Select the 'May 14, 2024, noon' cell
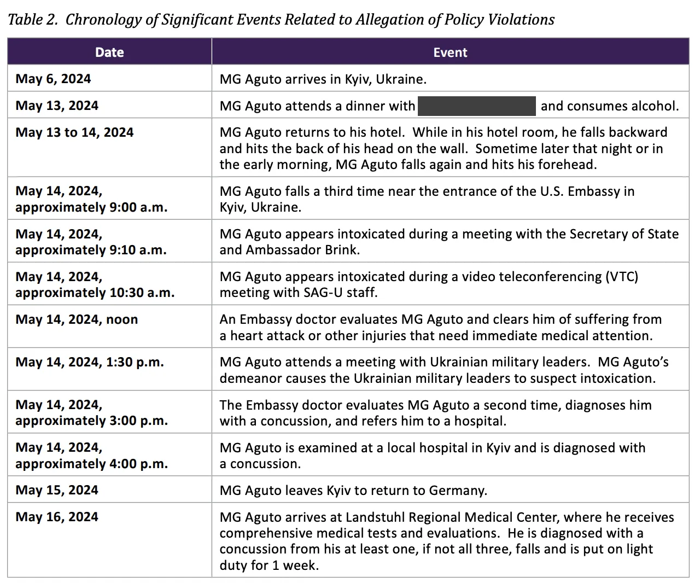The image size is (700, 583). tap(77, 319)
